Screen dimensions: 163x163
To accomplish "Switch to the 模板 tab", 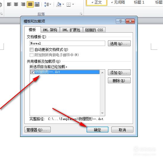I will point(32,30).
